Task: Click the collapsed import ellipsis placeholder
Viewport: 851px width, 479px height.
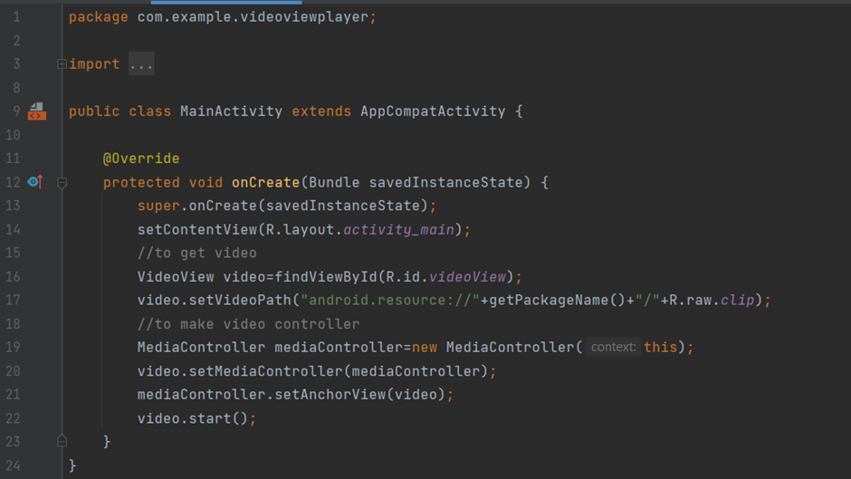Action: pyautogui.click(x=141, y=64)
